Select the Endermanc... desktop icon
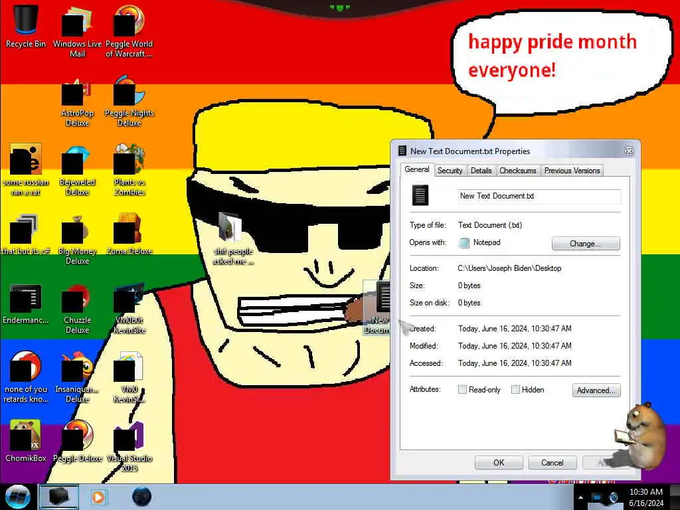The height and width of the screenshot is (510, 680). tap(26, 304)
